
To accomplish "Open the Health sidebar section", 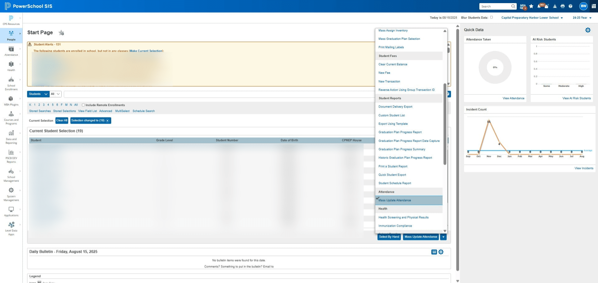I will click(x=11, y=66).
